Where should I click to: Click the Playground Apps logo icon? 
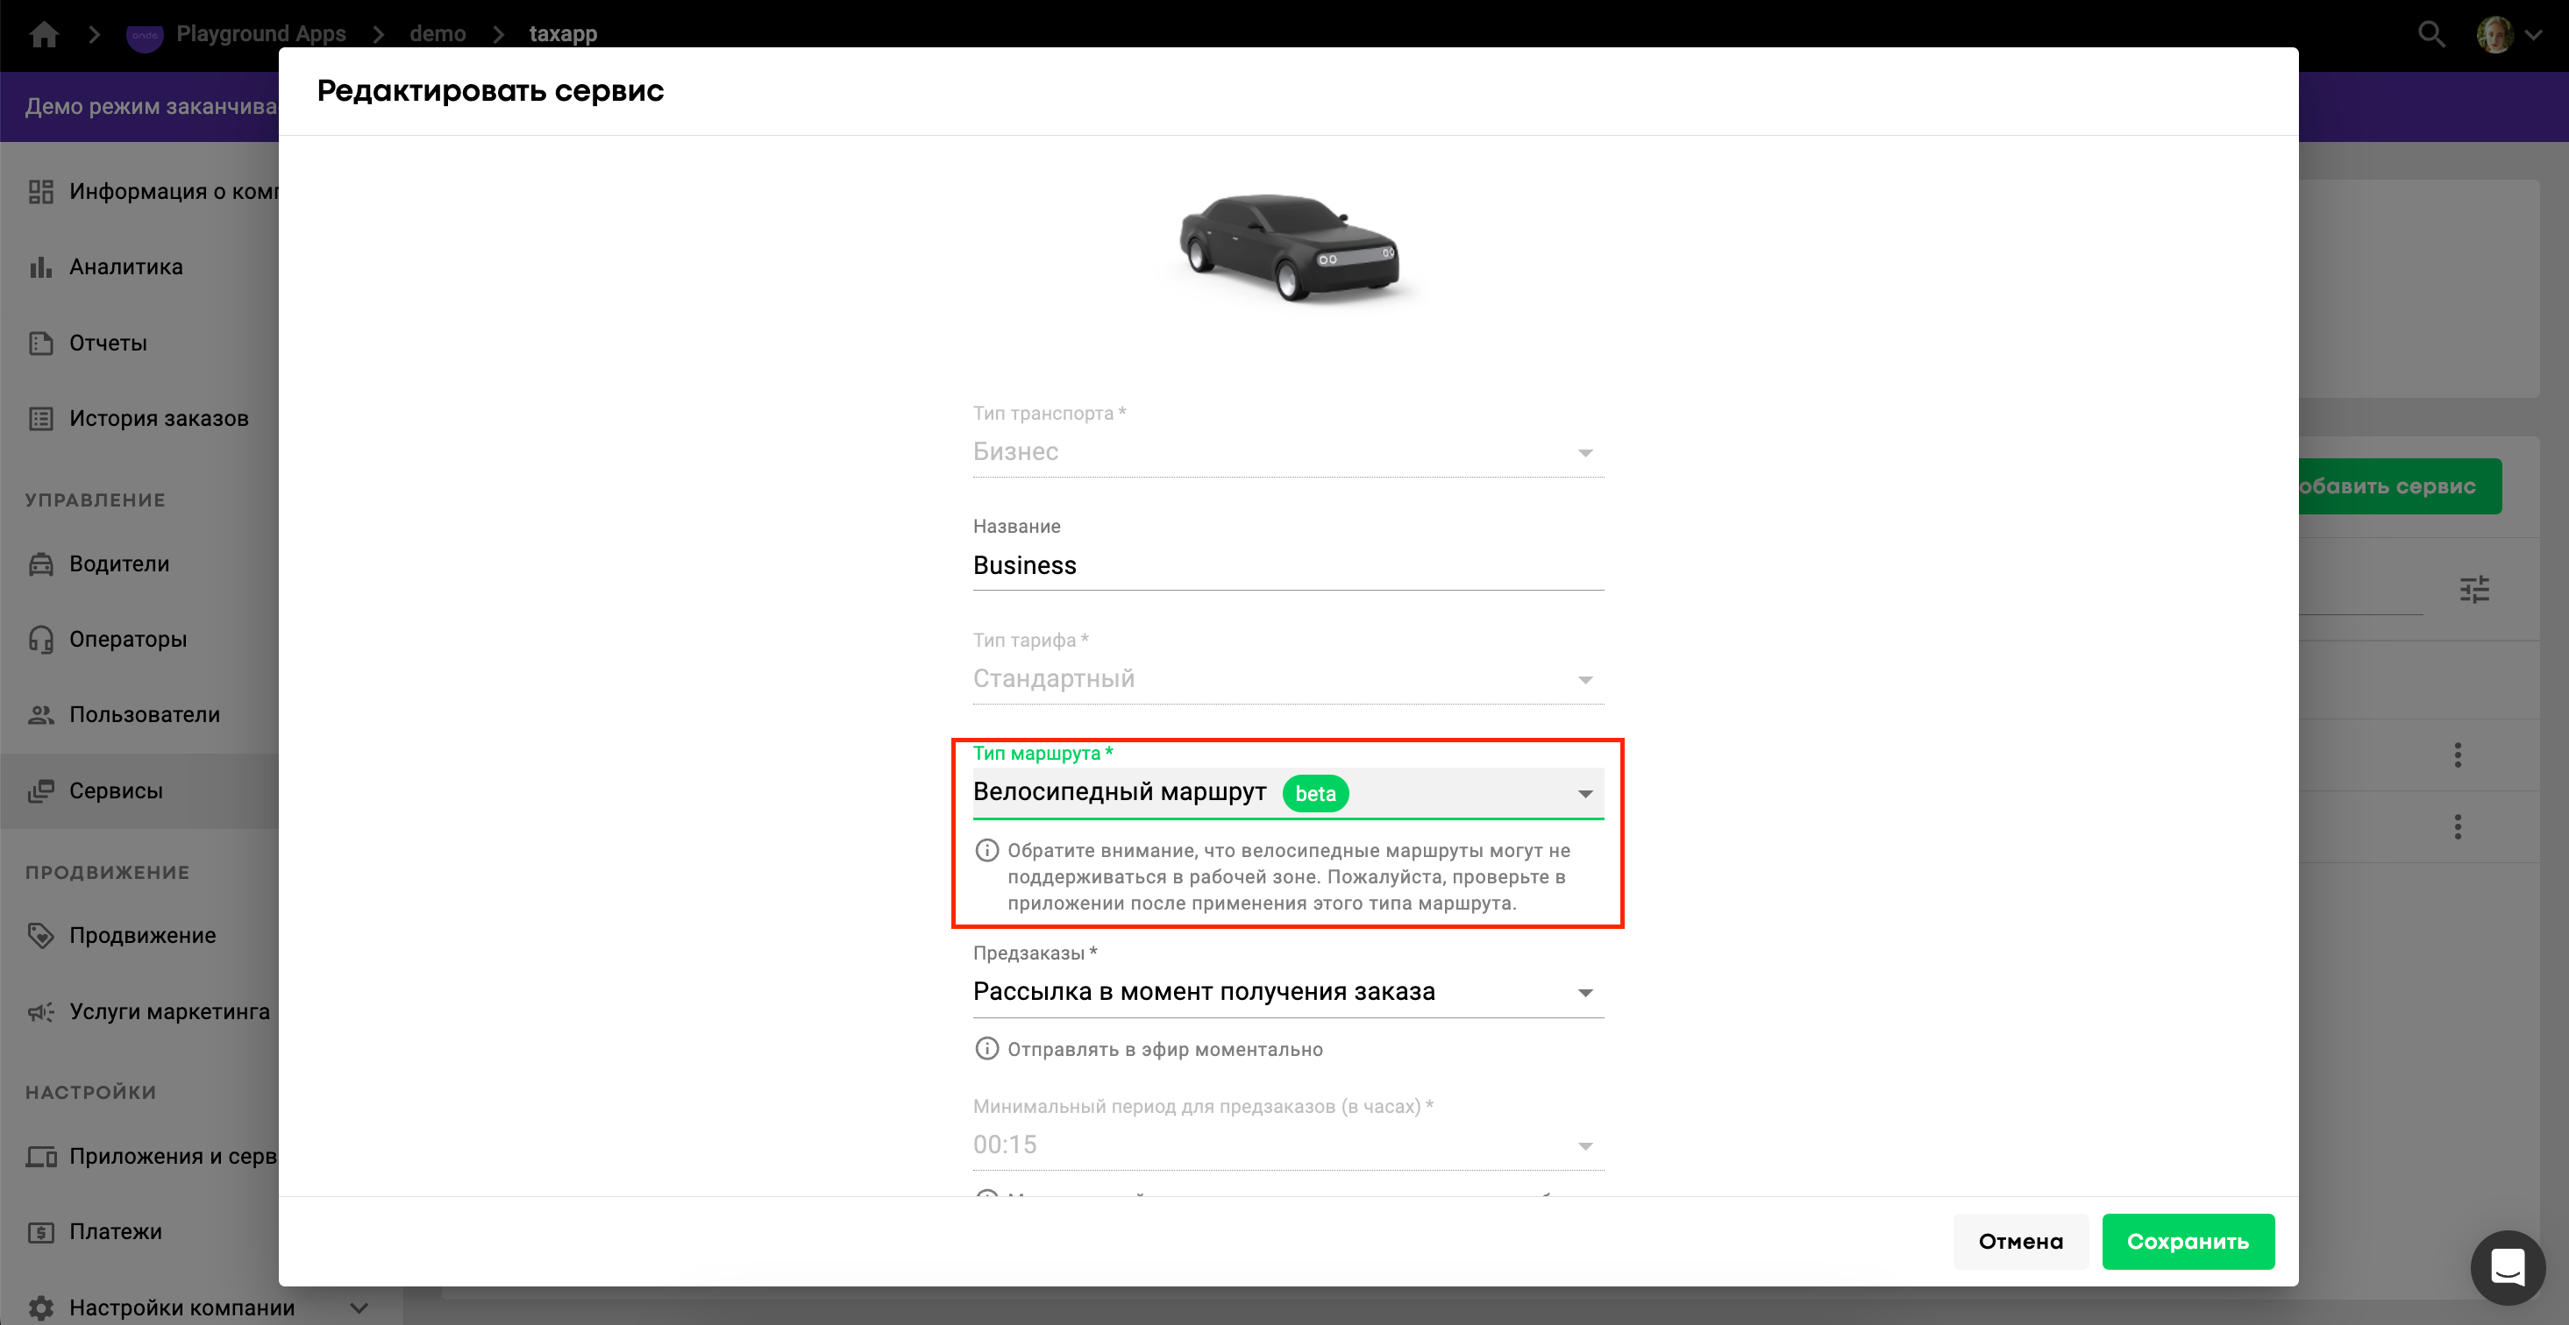[145, 35]
